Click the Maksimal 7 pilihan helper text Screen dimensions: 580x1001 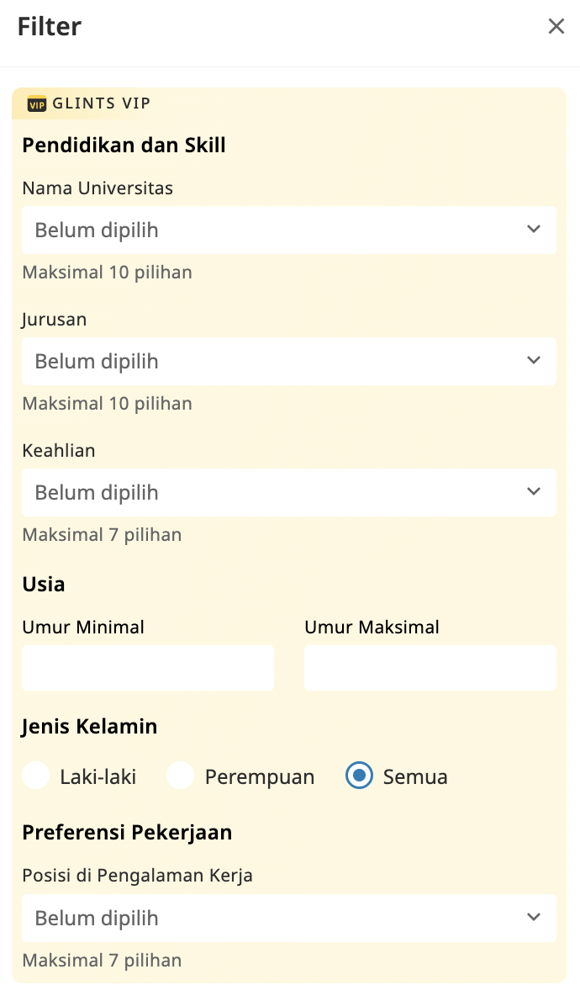tap(102, 534)
